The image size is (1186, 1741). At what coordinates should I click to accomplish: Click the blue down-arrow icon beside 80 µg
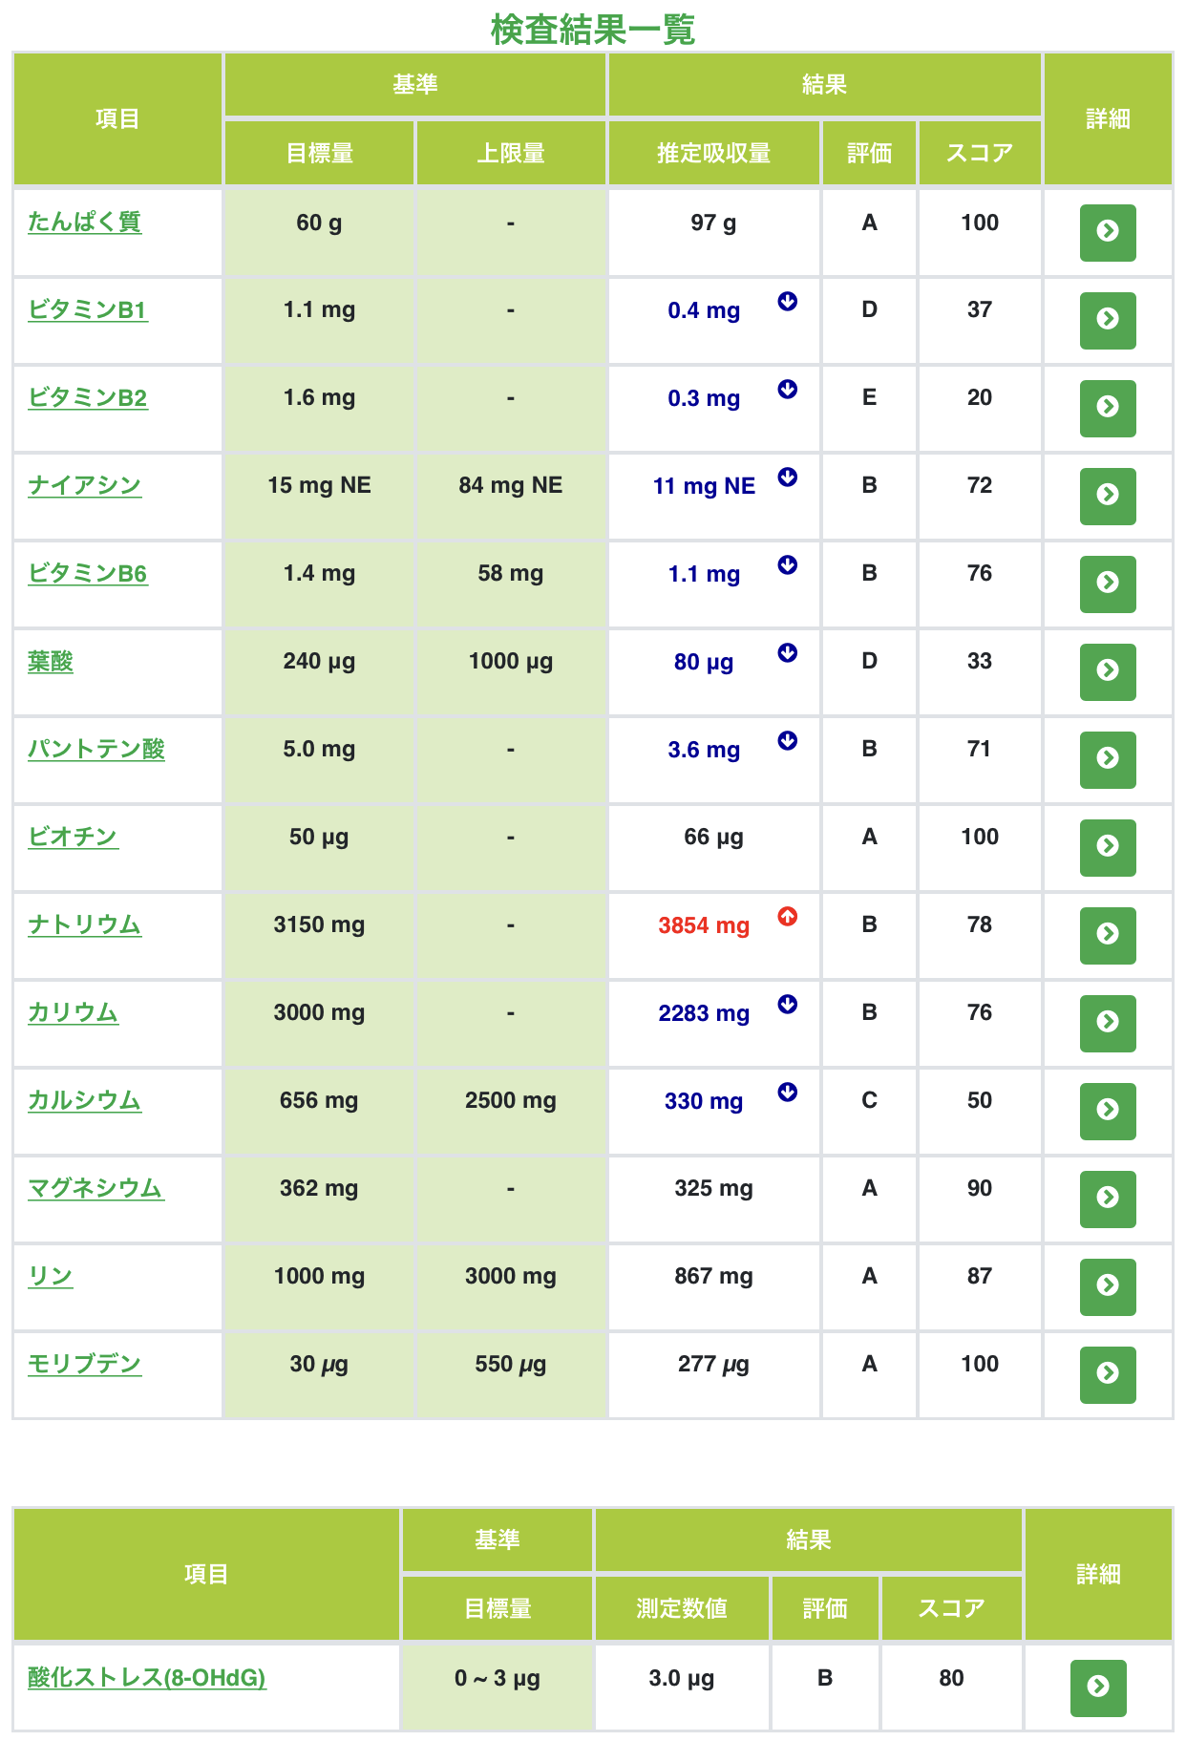[x=787, y=652]
